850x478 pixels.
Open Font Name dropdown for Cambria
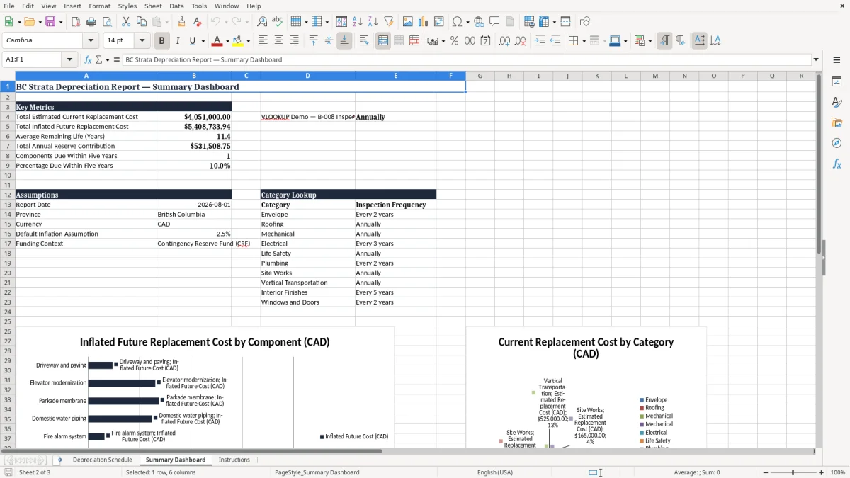pyautogui.click(x=91, y=41)
